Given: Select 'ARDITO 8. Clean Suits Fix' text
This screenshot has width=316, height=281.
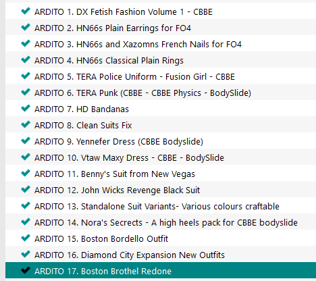Looking at the screenshot, I should (83, 126).
